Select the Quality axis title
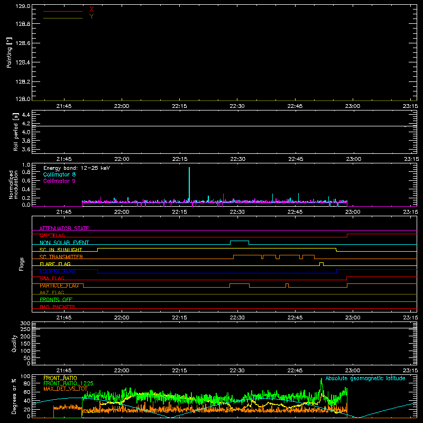Viewport: 423px width, 423px height. tap(14, 343)
